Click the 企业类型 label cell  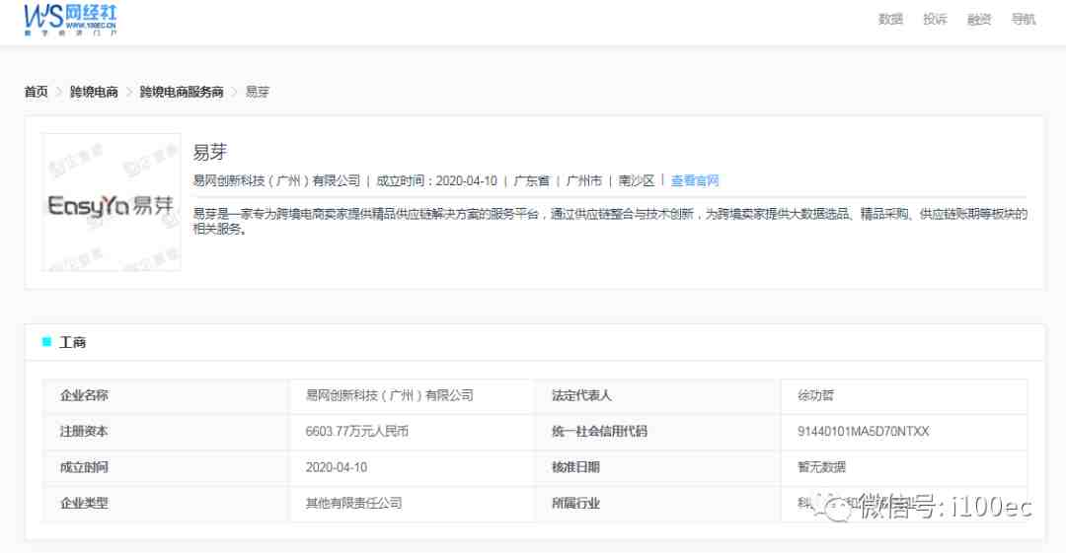165,504
